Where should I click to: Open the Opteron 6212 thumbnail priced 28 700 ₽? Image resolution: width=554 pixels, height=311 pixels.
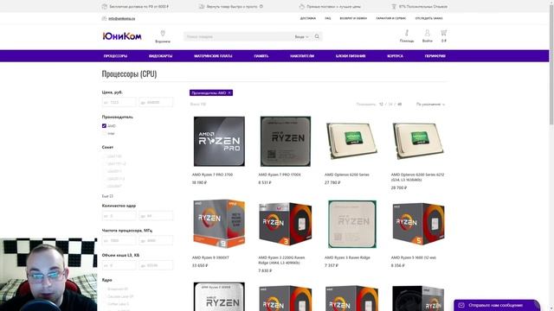[418, 141]
